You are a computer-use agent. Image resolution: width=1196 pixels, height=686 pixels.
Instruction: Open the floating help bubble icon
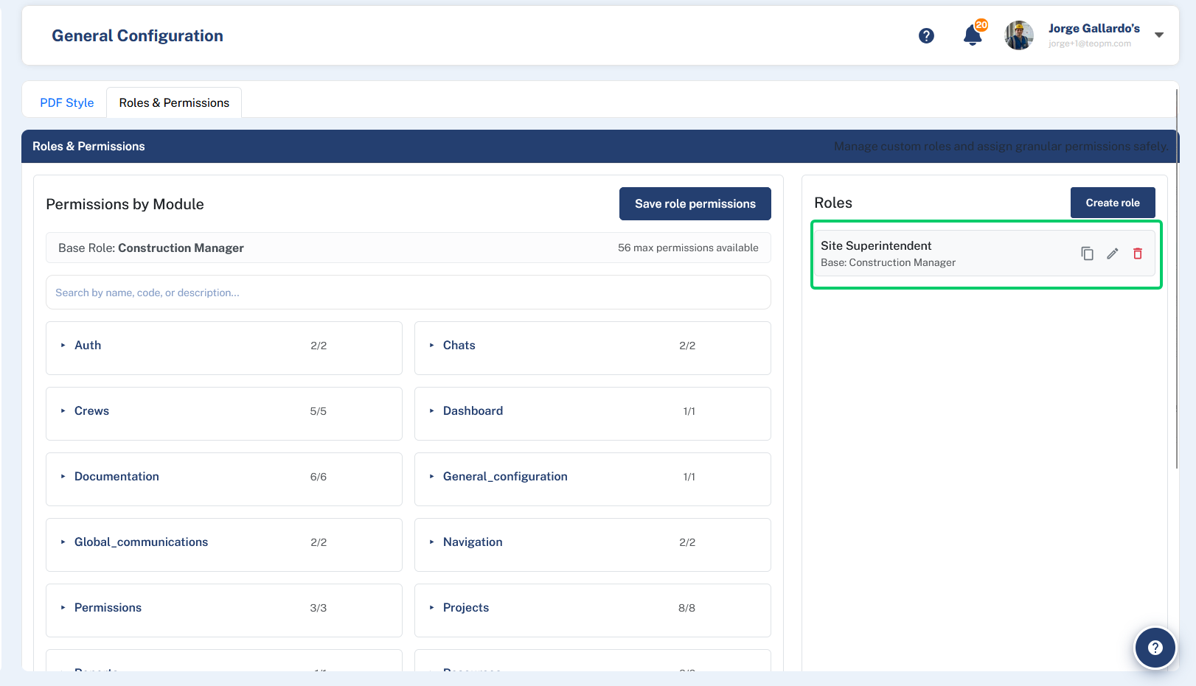(x=1155, y=648)
